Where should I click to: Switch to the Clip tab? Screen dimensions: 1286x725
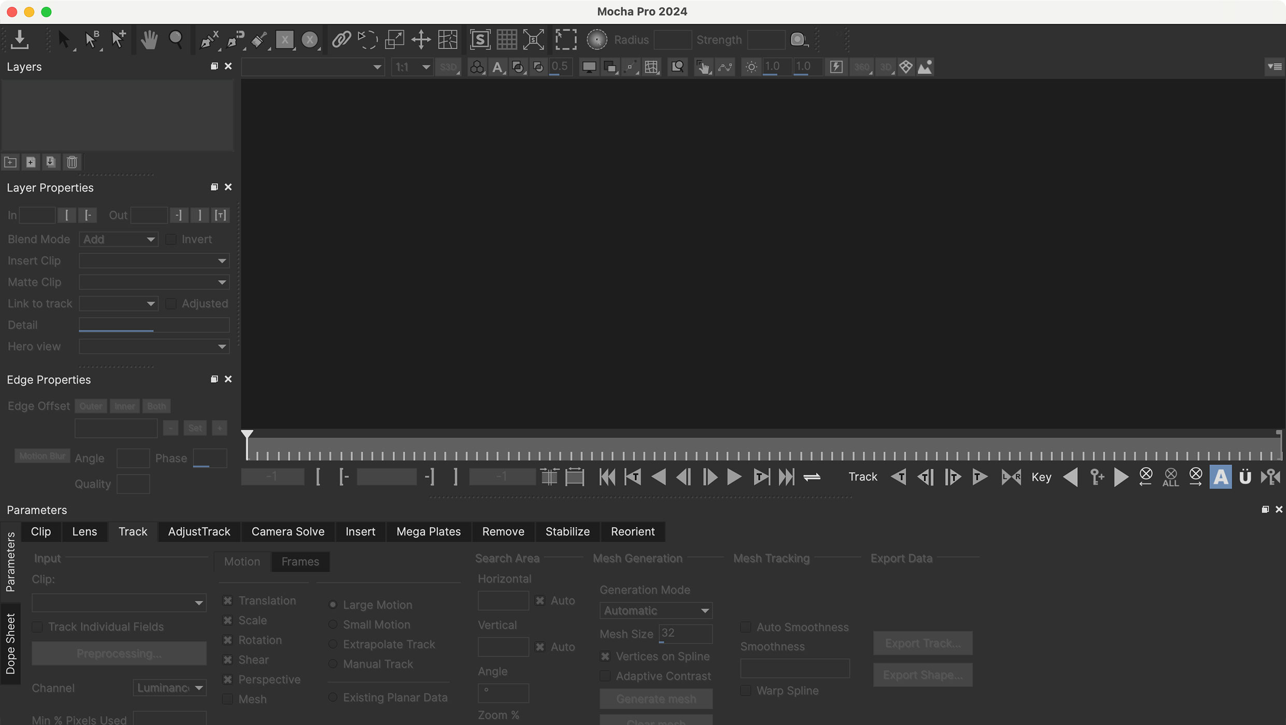pyautogui.click(x=41, y=532)
